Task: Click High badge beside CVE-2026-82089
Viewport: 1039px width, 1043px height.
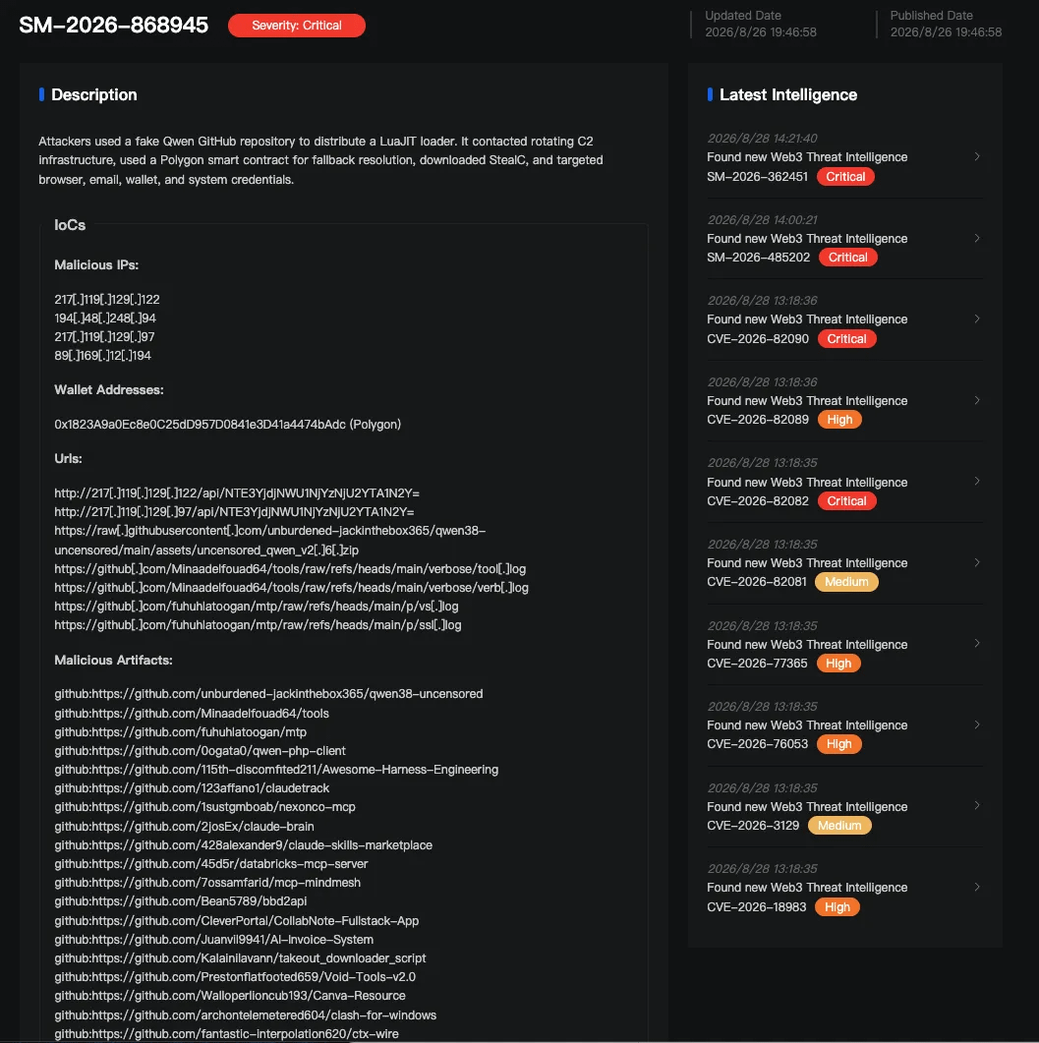Action: (839, 420)
